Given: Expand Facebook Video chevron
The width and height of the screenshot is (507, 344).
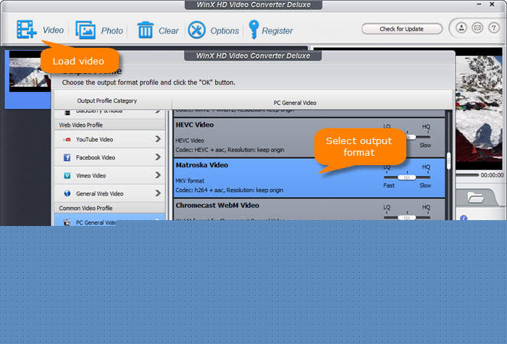Looking at the screenshot, I should click(x=158, y=157).
